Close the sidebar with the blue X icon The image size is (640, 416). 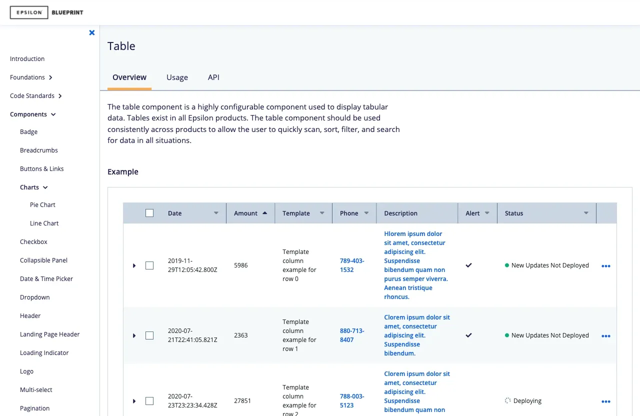[x=92, y=32]
